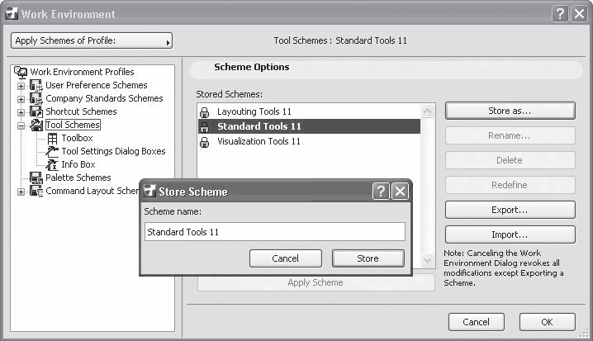
Task: Click the Tool Settings Dialog Boxes icon
Action: point(53,152)
